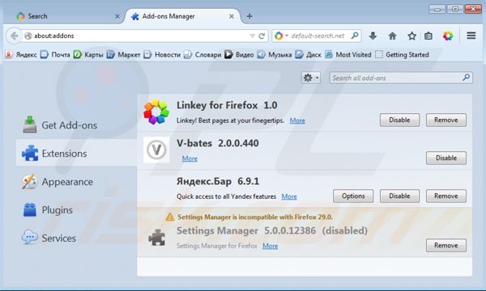Switch to Add-ons Manager tab

click(x=182, y=16)
